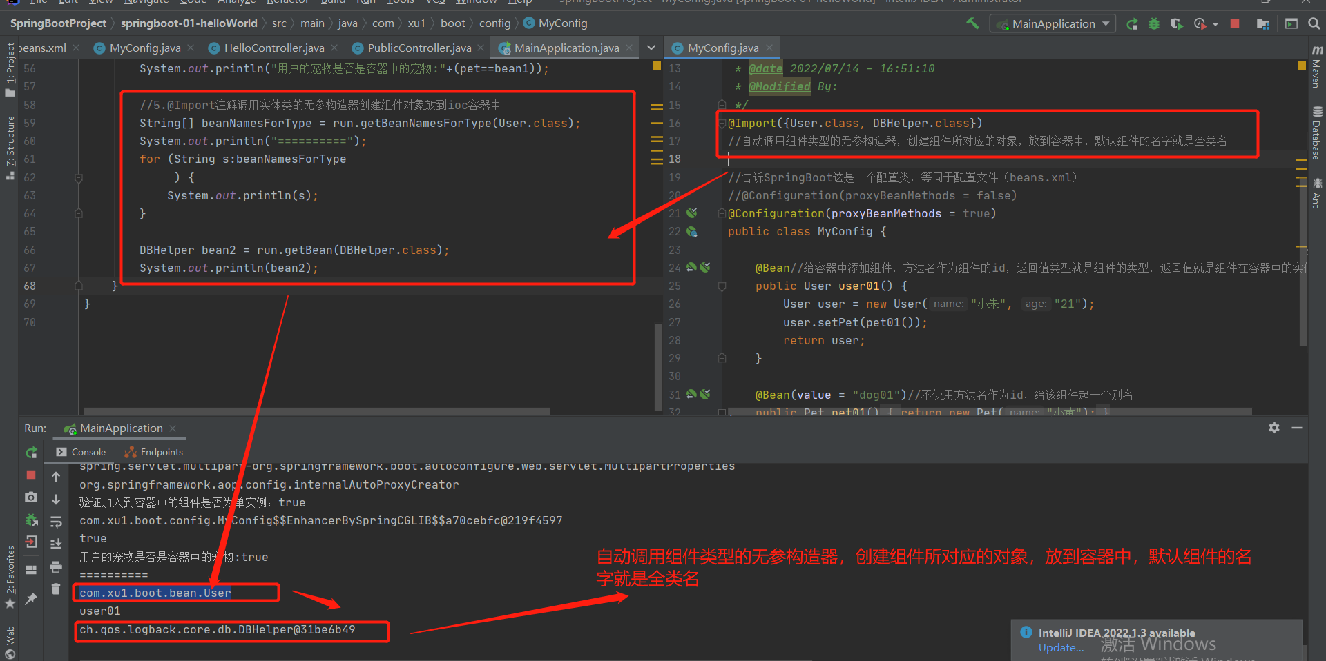Screen dimensions: 1326x661
Task: Run MainApplication with coverage shield icon
Action: click(1176, 23)
